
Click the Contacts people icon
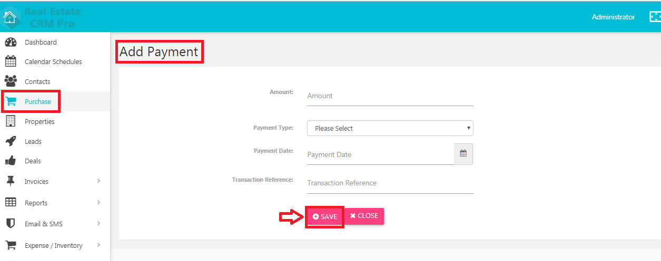[11, 81]
